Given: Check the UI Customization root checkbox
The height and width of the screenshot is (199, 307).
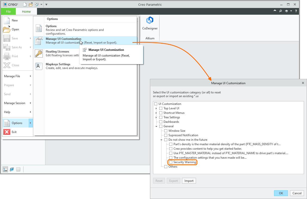Looking at the screenshot, I should pyautogui.click(x=156, y=104).
